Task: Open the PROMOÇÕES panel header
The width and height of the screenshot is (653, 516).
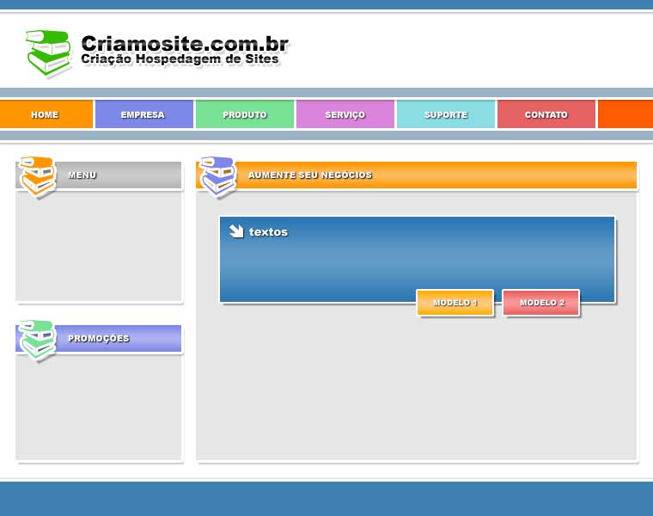Action: click(x=120, y=339)
